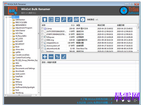
Task: Select the FakePath folder
Action: click(x=19, y=76)
